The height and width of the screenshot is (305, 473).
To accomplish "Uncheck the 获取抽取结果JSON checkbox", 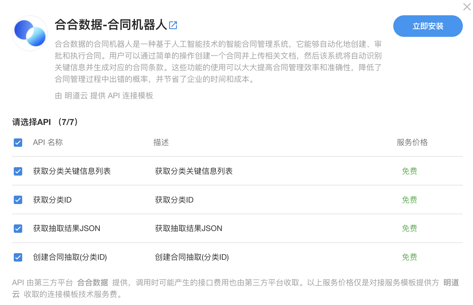I will click(18, 229).
